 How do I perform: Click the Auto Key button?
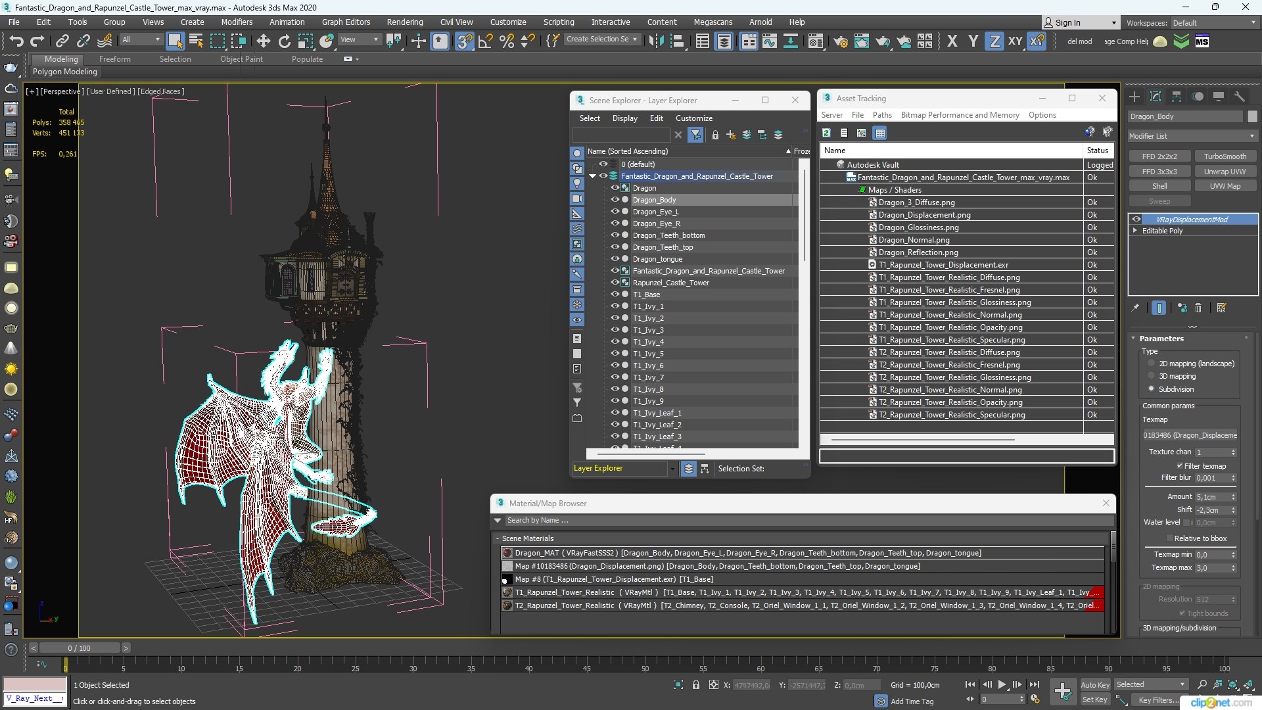click(x=1094, y=684)
